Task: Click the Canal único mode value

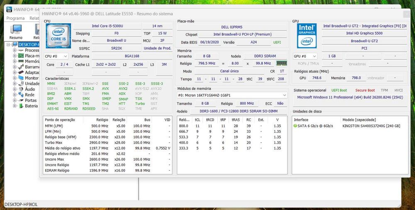Action: pyautogui.click(x=229, y=71)
